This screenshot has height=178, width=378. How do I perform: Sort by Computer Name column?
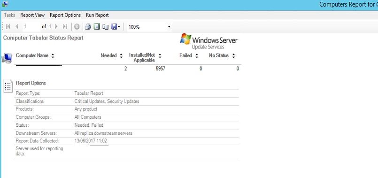53,56
